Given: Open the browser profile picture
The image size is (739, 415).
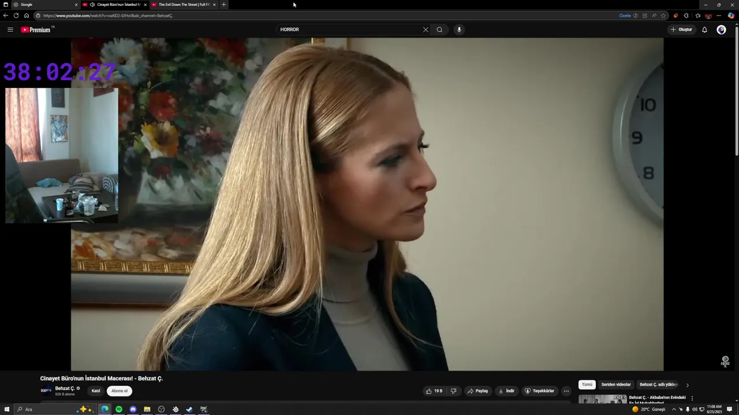Looking at the screenshot, I should 708,16.
